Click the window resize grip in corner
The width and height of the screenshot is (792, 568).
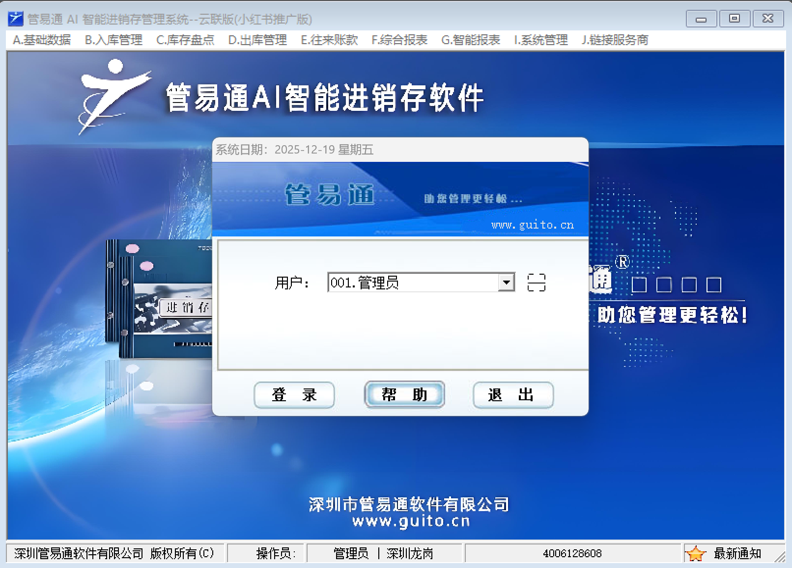(779, 557)
